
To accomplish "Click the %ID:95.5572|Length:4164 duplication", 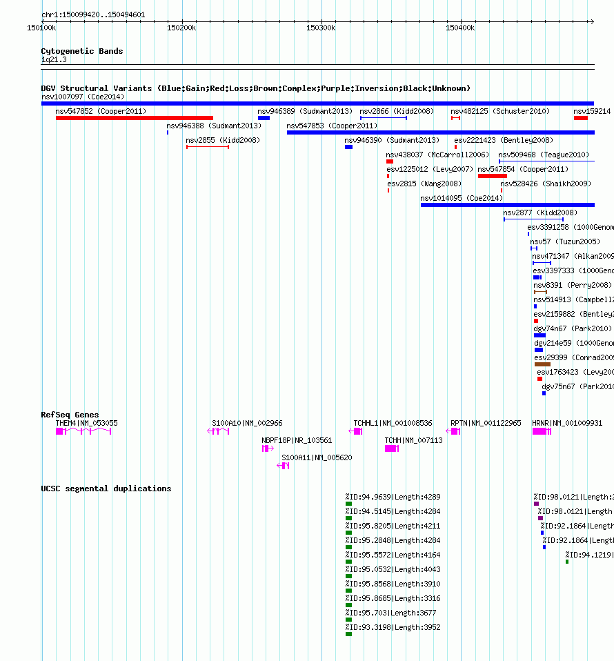I will click(393, 555).
